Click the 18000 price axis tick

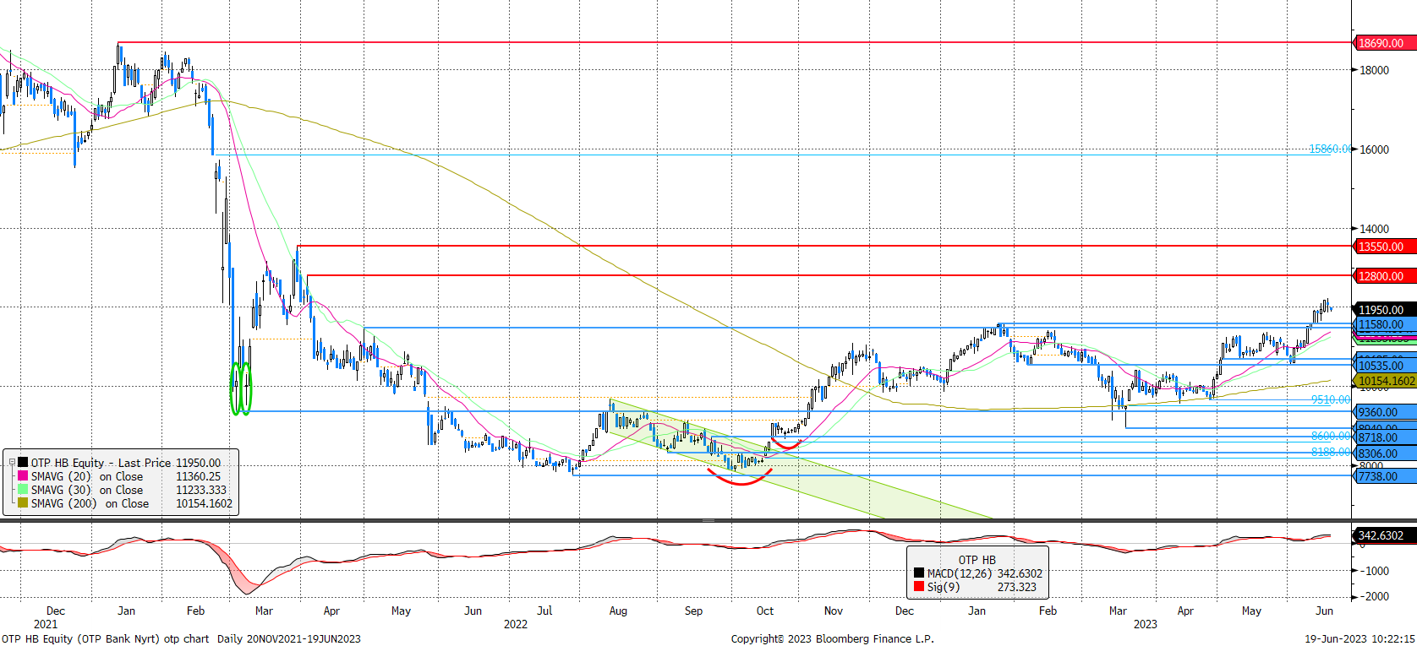click(x=1374, y=70)
